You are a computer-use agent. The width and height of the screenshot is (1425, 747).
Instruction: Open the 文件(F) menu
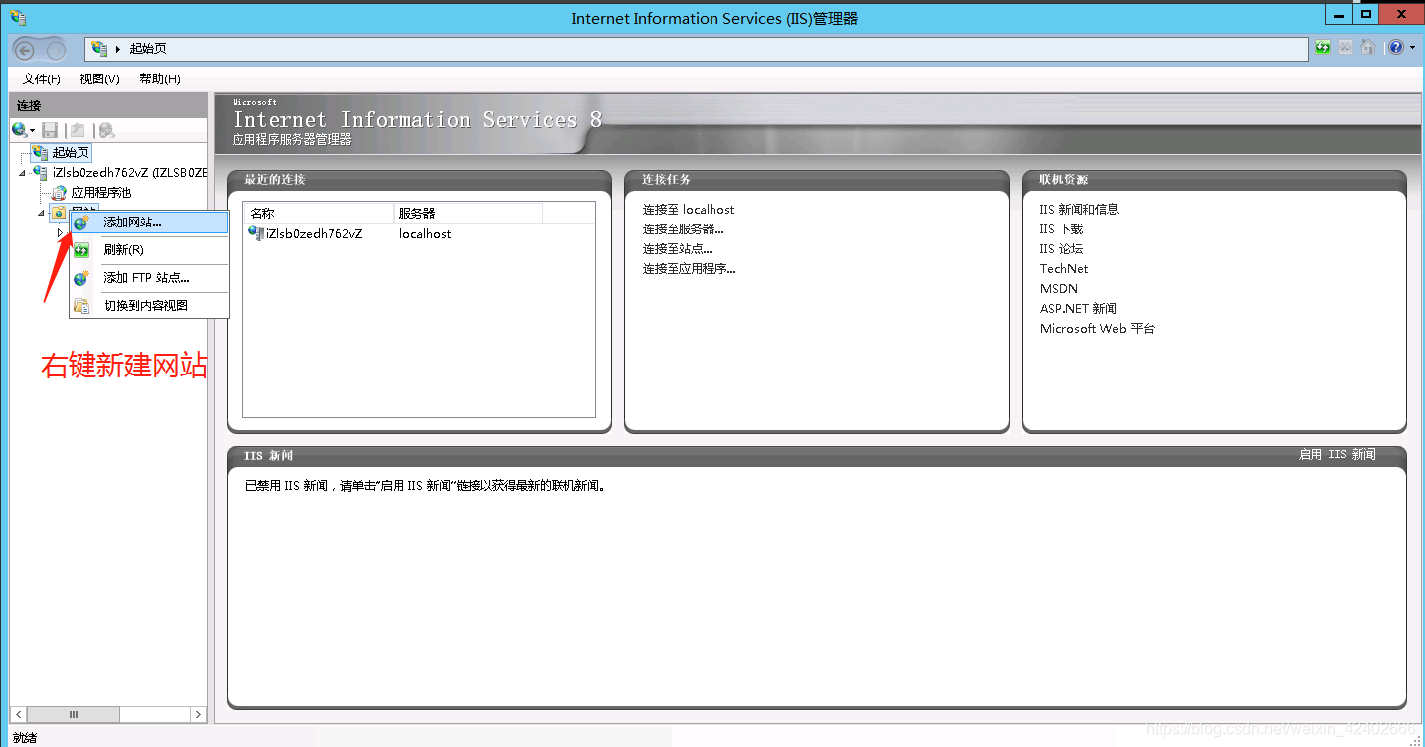click(42, 79)
